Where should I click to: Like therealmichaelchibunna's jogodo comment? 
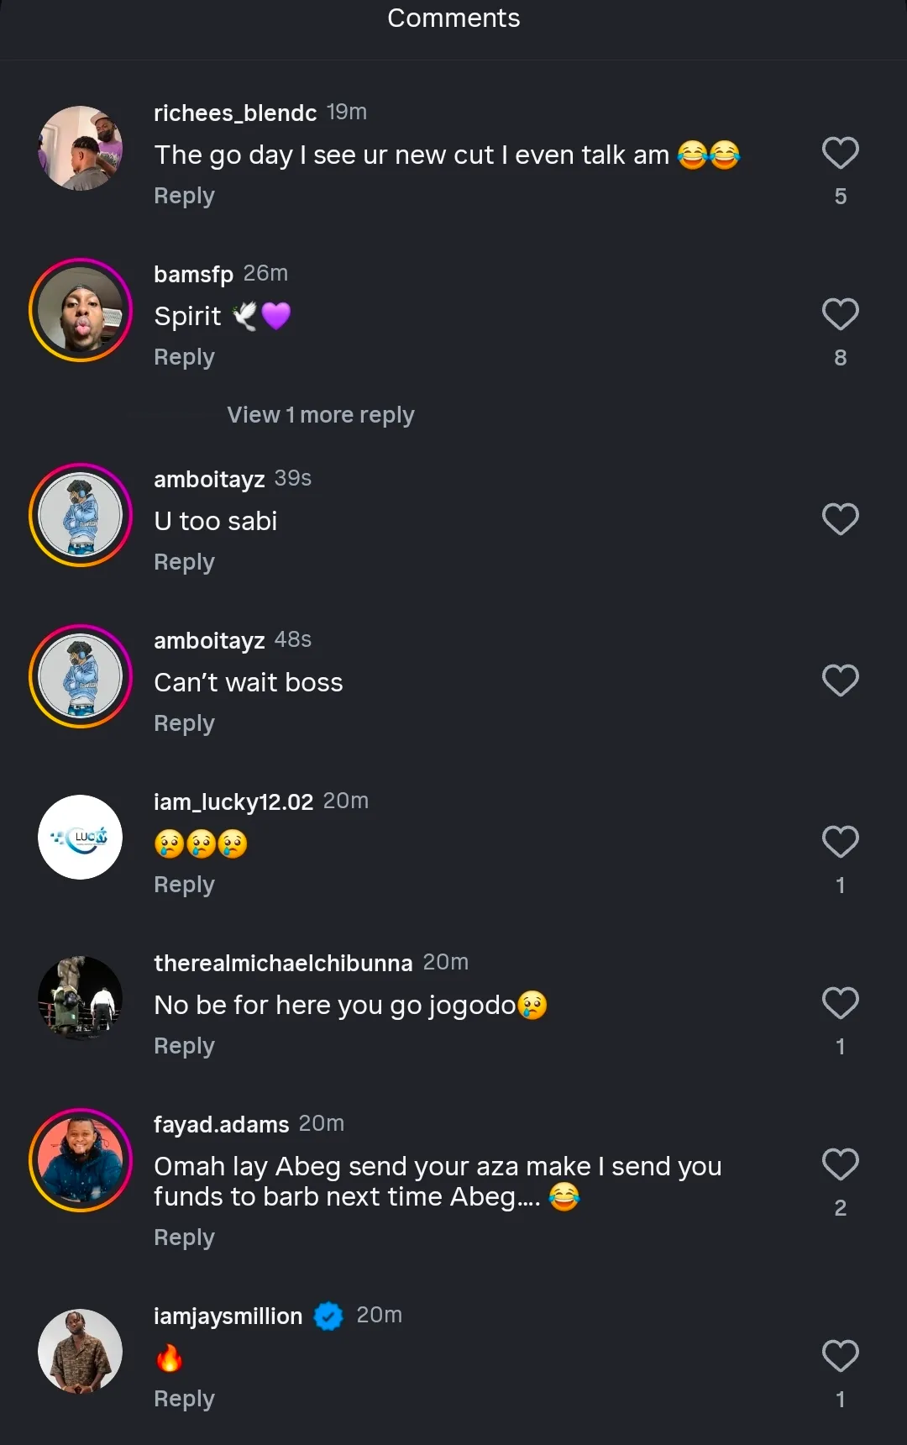click(x=840, y=1004)
